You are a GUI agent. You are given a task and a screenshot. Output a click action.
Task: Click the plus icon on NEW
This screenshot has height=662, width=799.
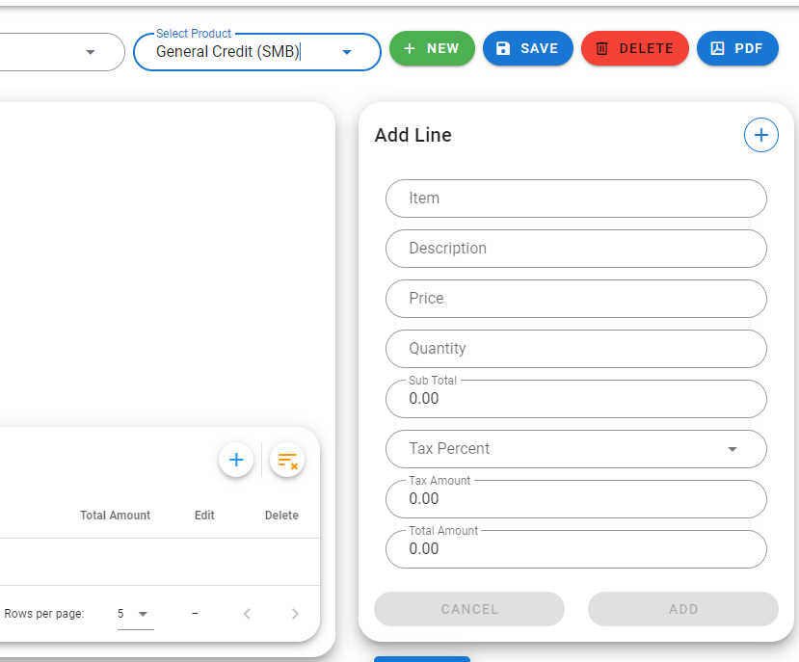409,48
